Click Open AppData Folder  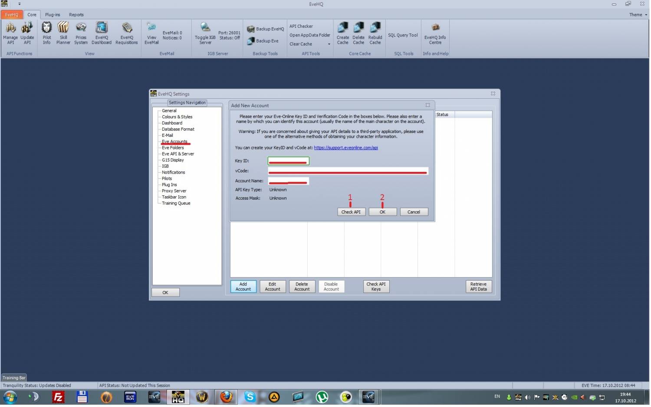(310, 35)
